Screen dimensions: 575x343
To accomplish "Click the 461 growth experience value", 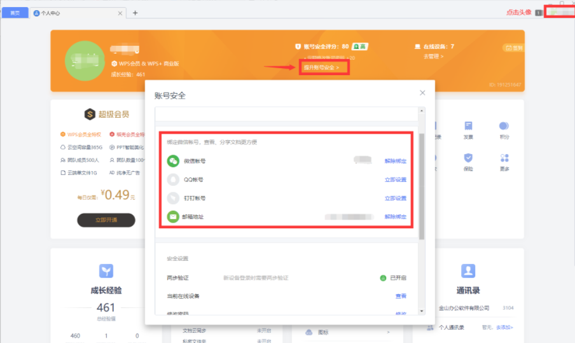I will coord(106,307).
